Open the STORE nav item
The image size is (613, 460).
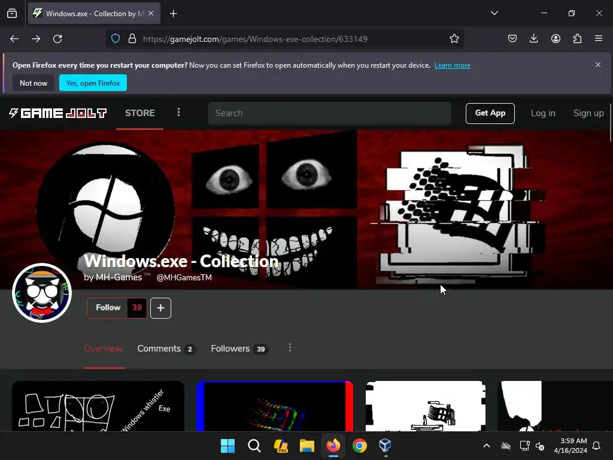[x=139, y=113]
